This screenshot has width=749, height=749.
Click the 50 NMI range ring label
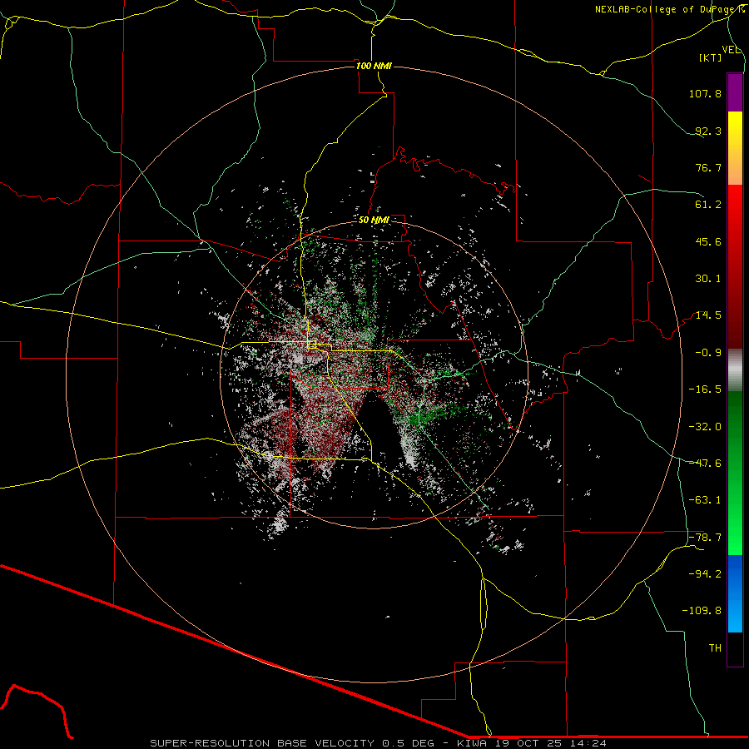[374, 220]
